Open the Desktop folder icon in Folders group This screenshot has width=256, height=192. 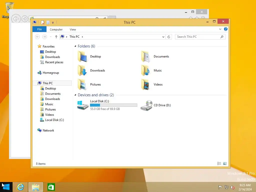[x=82, y=56]
